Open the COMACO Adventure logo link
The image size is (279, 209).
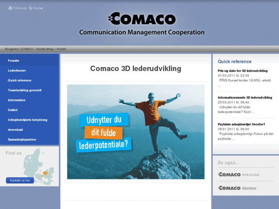coord(238,188)
